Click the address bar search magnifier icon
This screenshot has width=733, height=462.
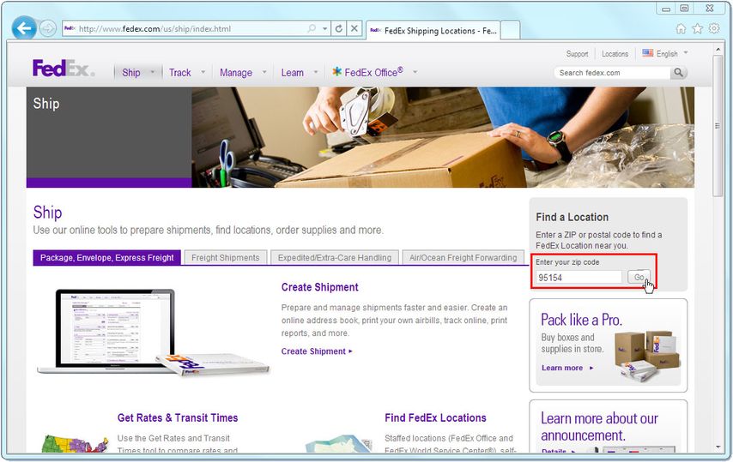point(312,28)
